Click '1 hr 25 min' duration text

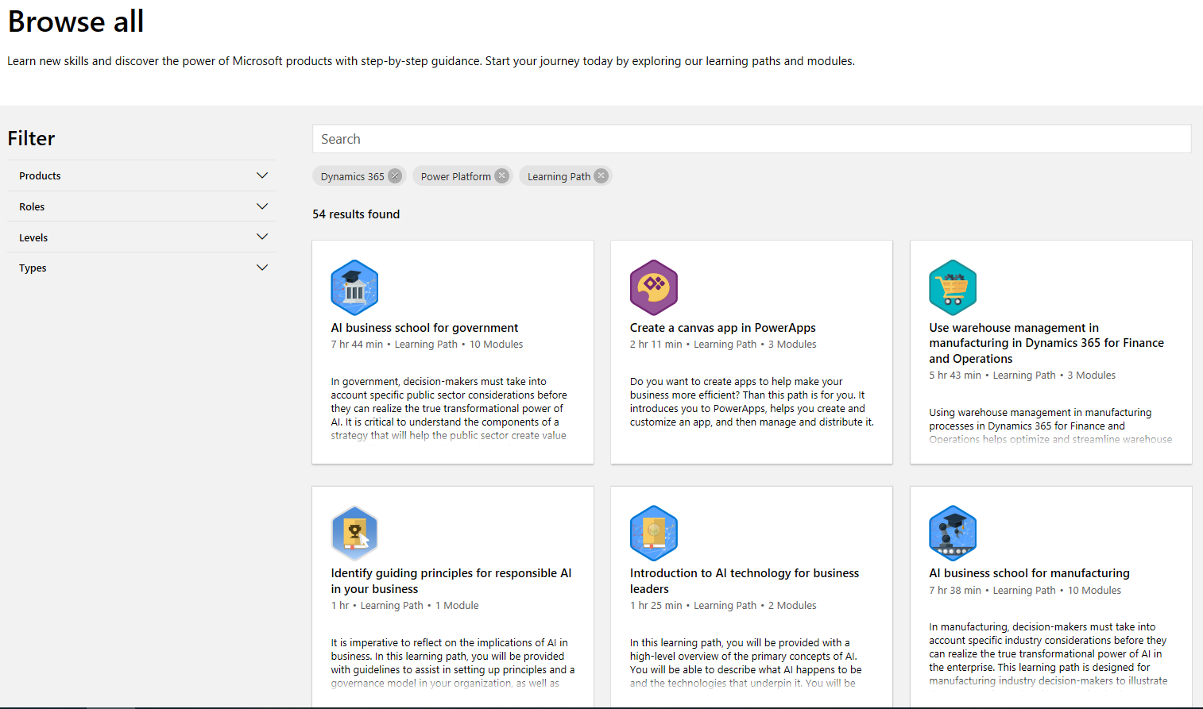656,606
